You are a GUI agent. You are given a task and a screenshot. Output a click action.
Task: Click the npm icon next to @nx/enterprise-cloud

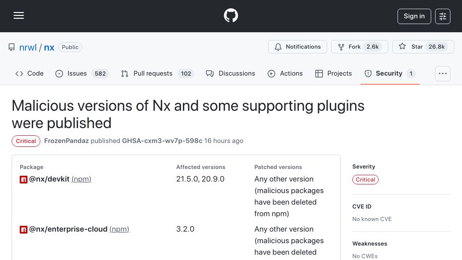point(24,229)
